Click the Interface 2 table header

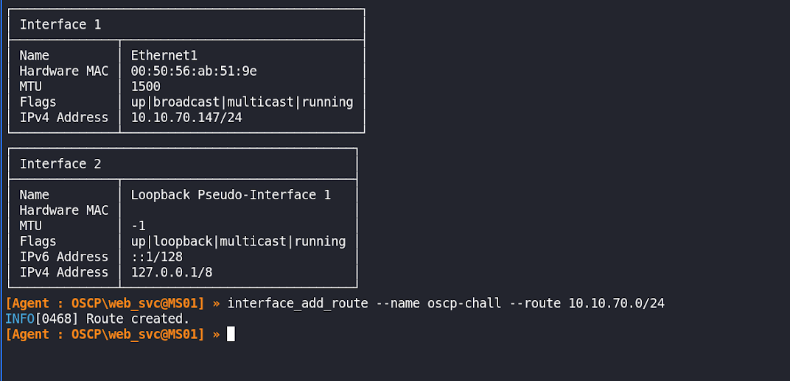pyautogui.click(x=60, y=164)
